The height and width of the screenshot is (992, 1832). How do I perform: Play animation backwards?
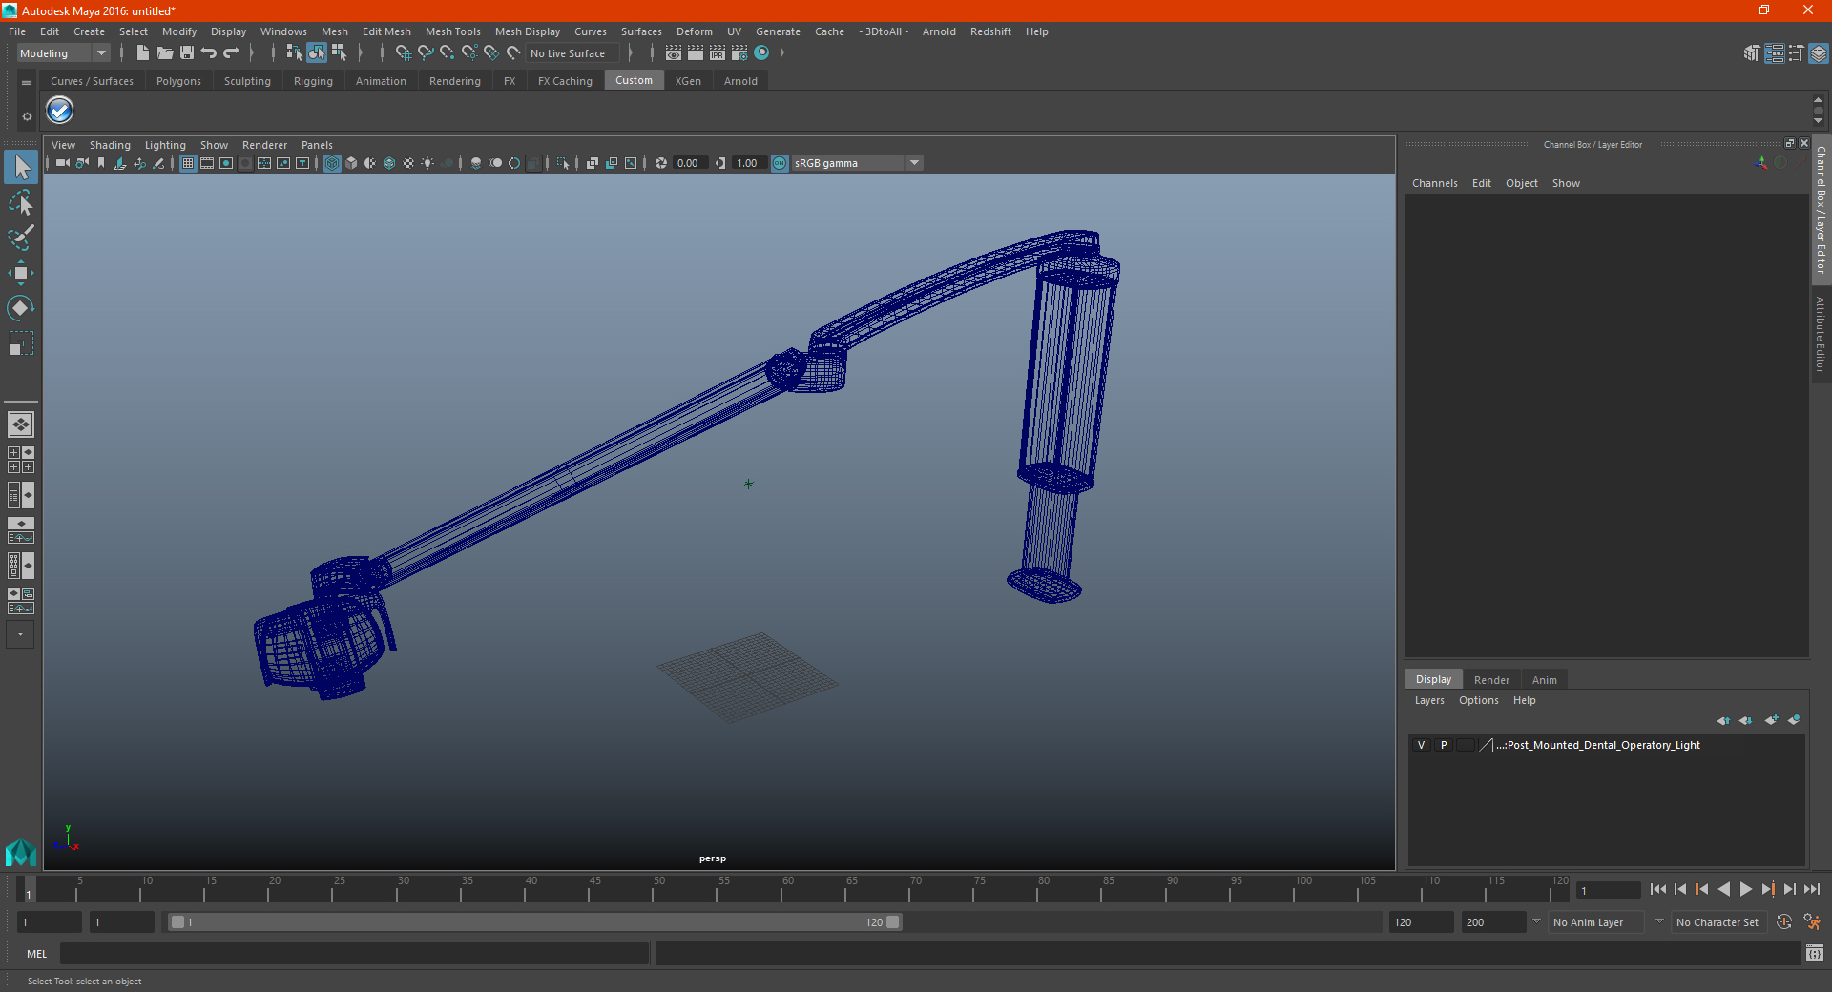(1723, 889)
